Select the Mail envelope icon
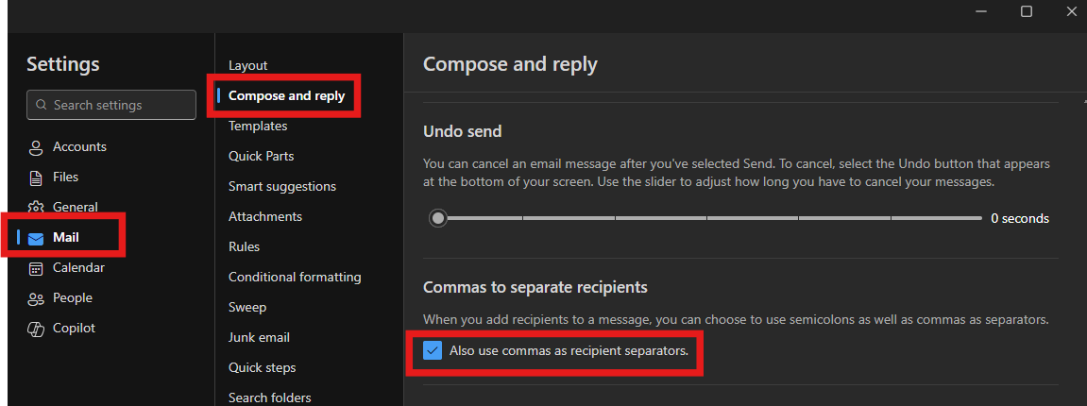Viewport: 1087px width, 406px height. [35, 238]
